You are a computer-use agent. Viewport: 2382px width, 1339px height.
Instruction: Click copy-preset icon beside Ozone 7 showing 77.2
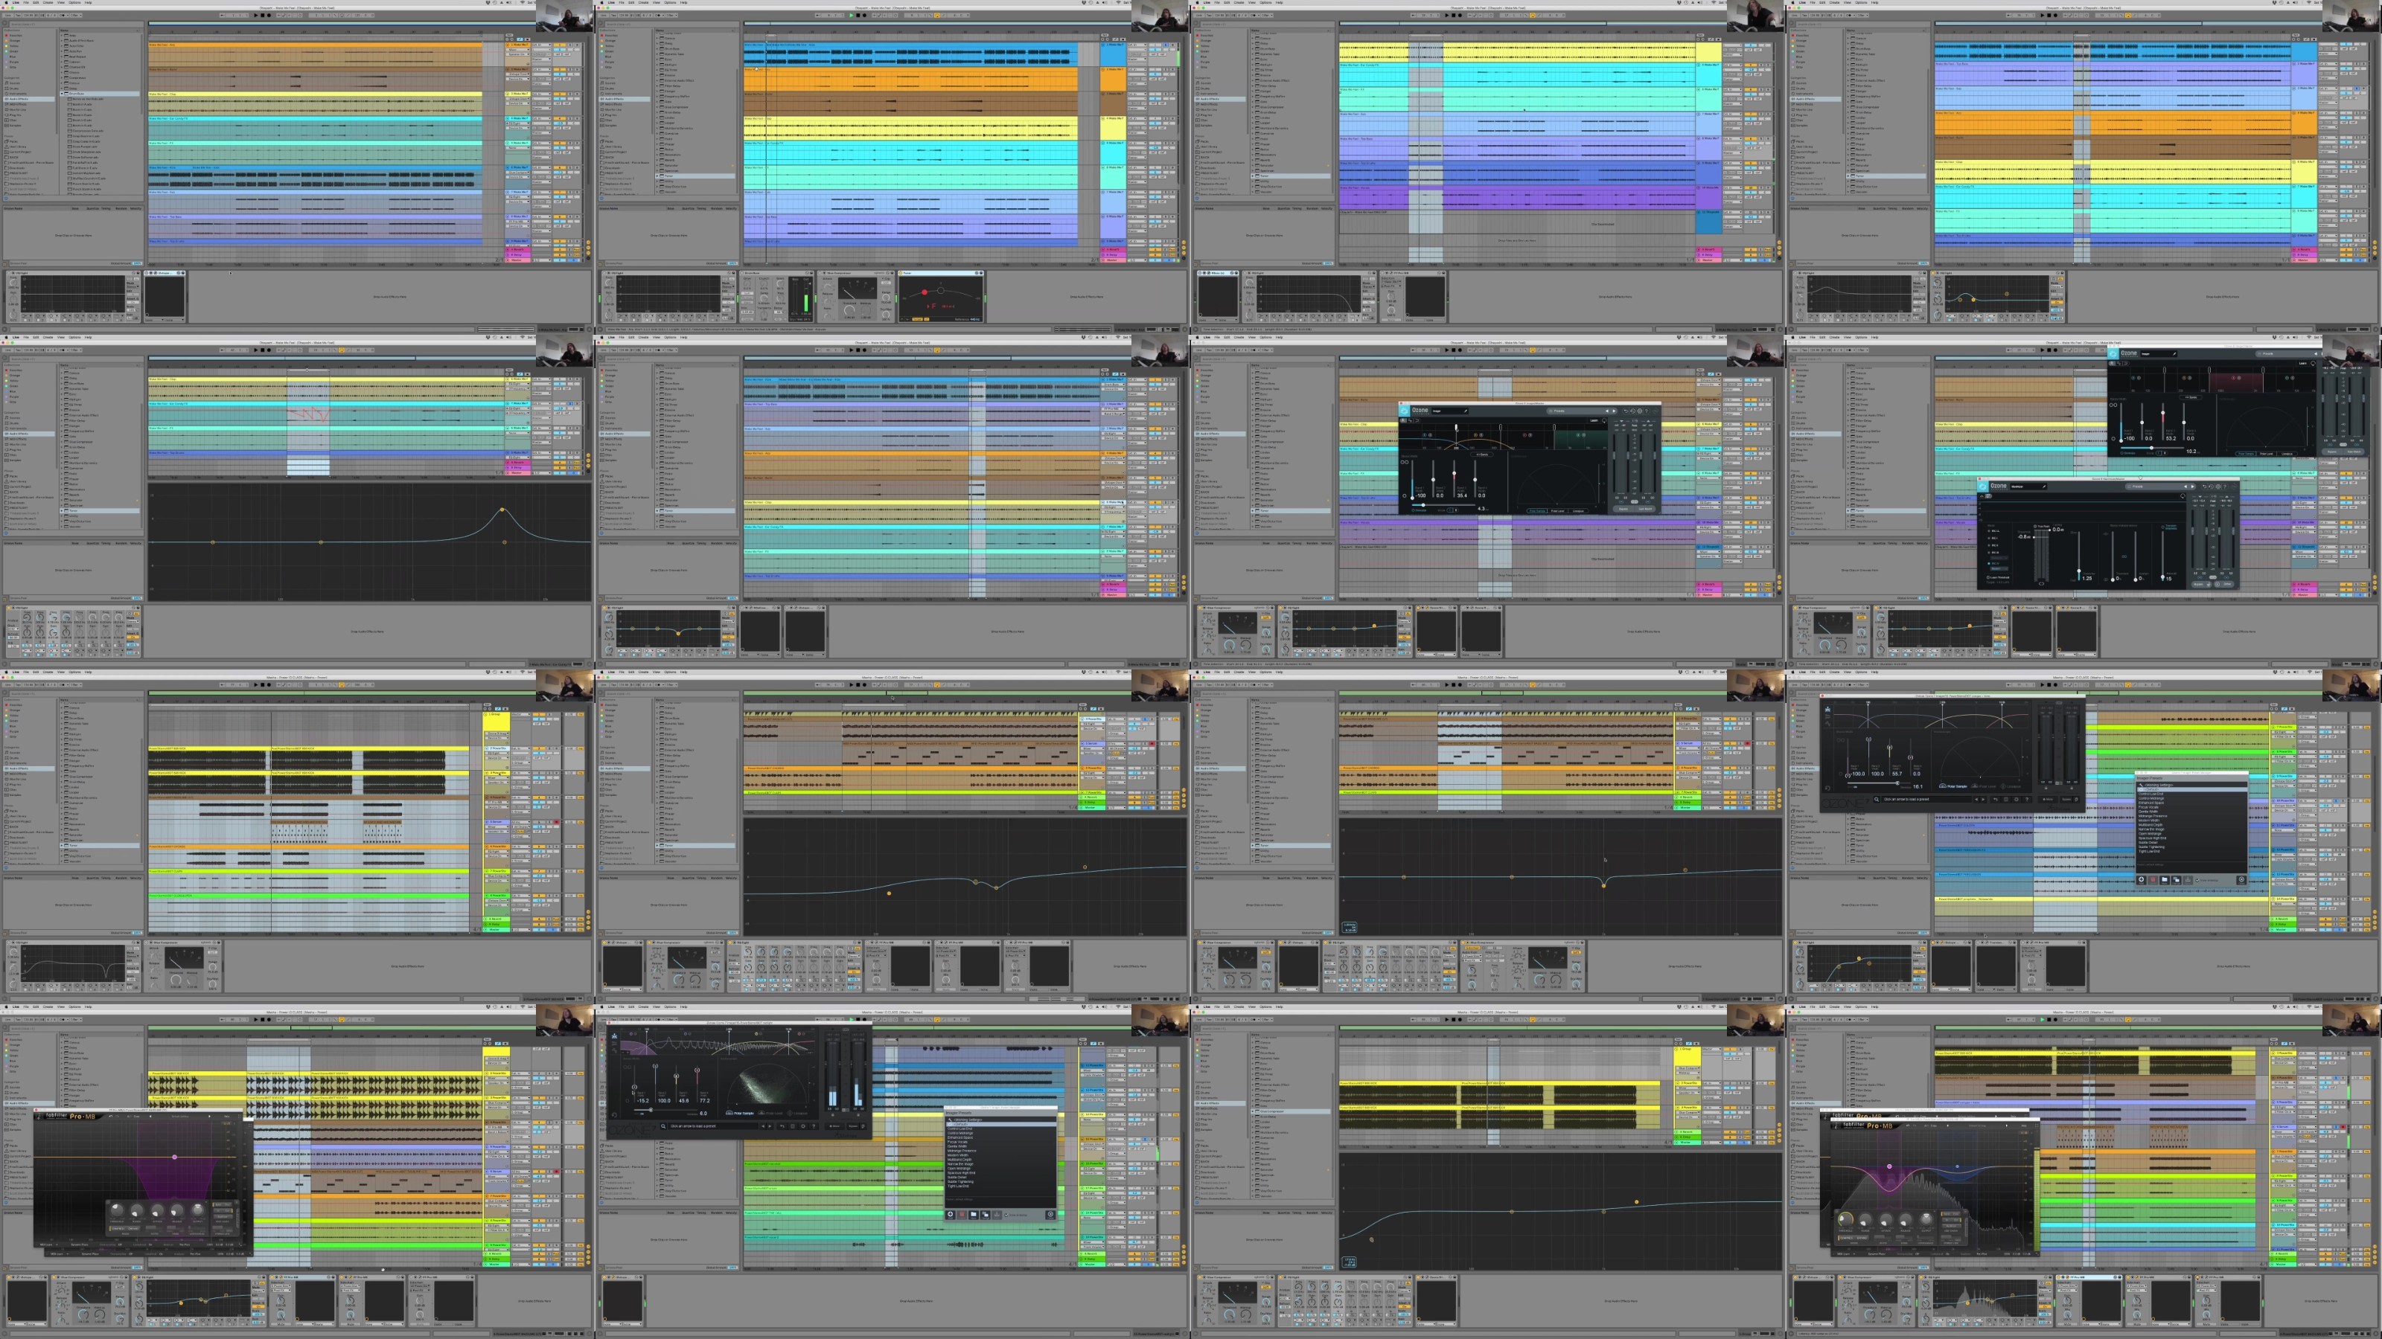tap(986, 1214)
